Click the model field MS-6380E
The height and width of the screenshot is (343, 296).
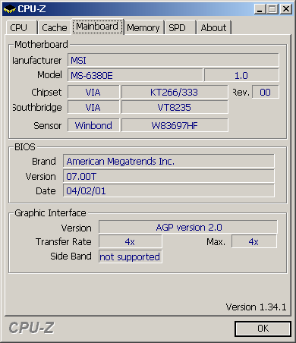click(x=135, y=75)
